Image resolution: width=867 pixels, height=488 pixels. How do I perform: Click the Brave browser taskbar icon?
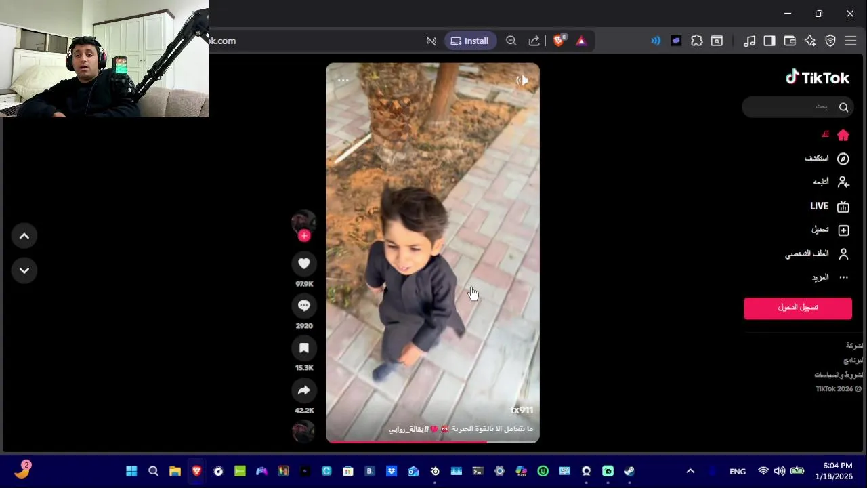click(x=196, y=471)
